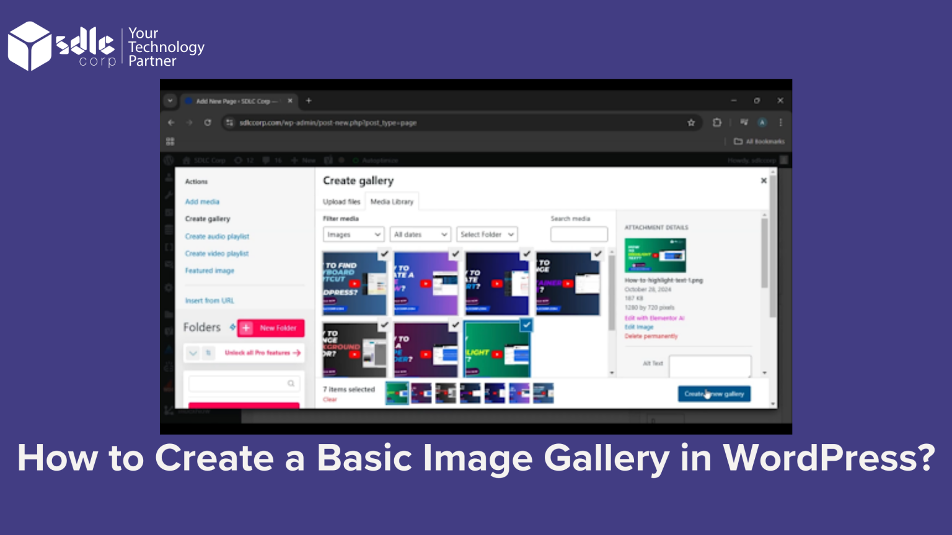Click the folder search magnifier icon

291,384
